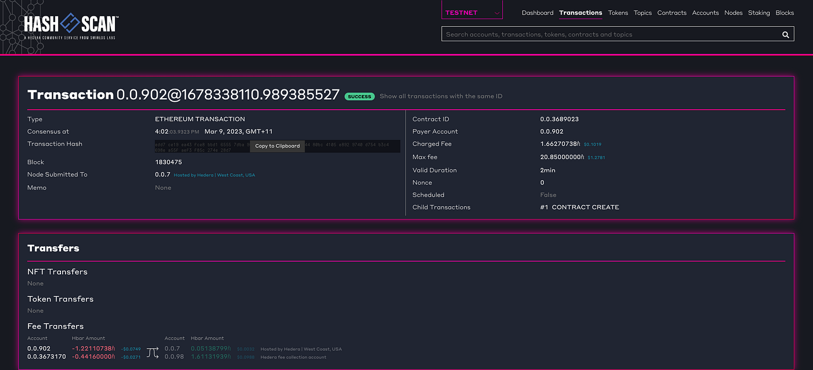Open the Contracts navigation item
Image resolution: width=813 pixels, height=370 pixels.
click(672, 13)
